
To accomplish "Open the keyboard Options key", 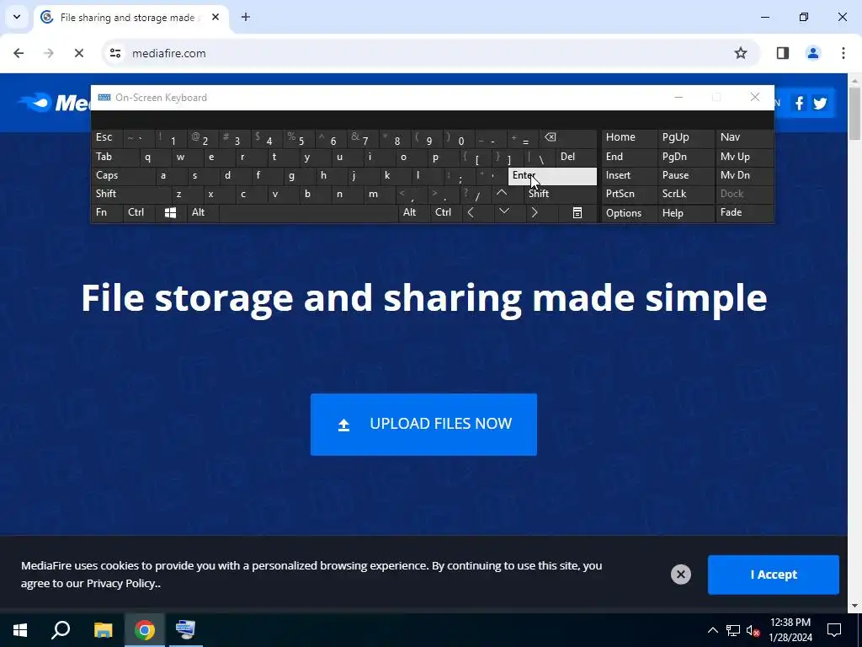I will click(x=630, y=213).
